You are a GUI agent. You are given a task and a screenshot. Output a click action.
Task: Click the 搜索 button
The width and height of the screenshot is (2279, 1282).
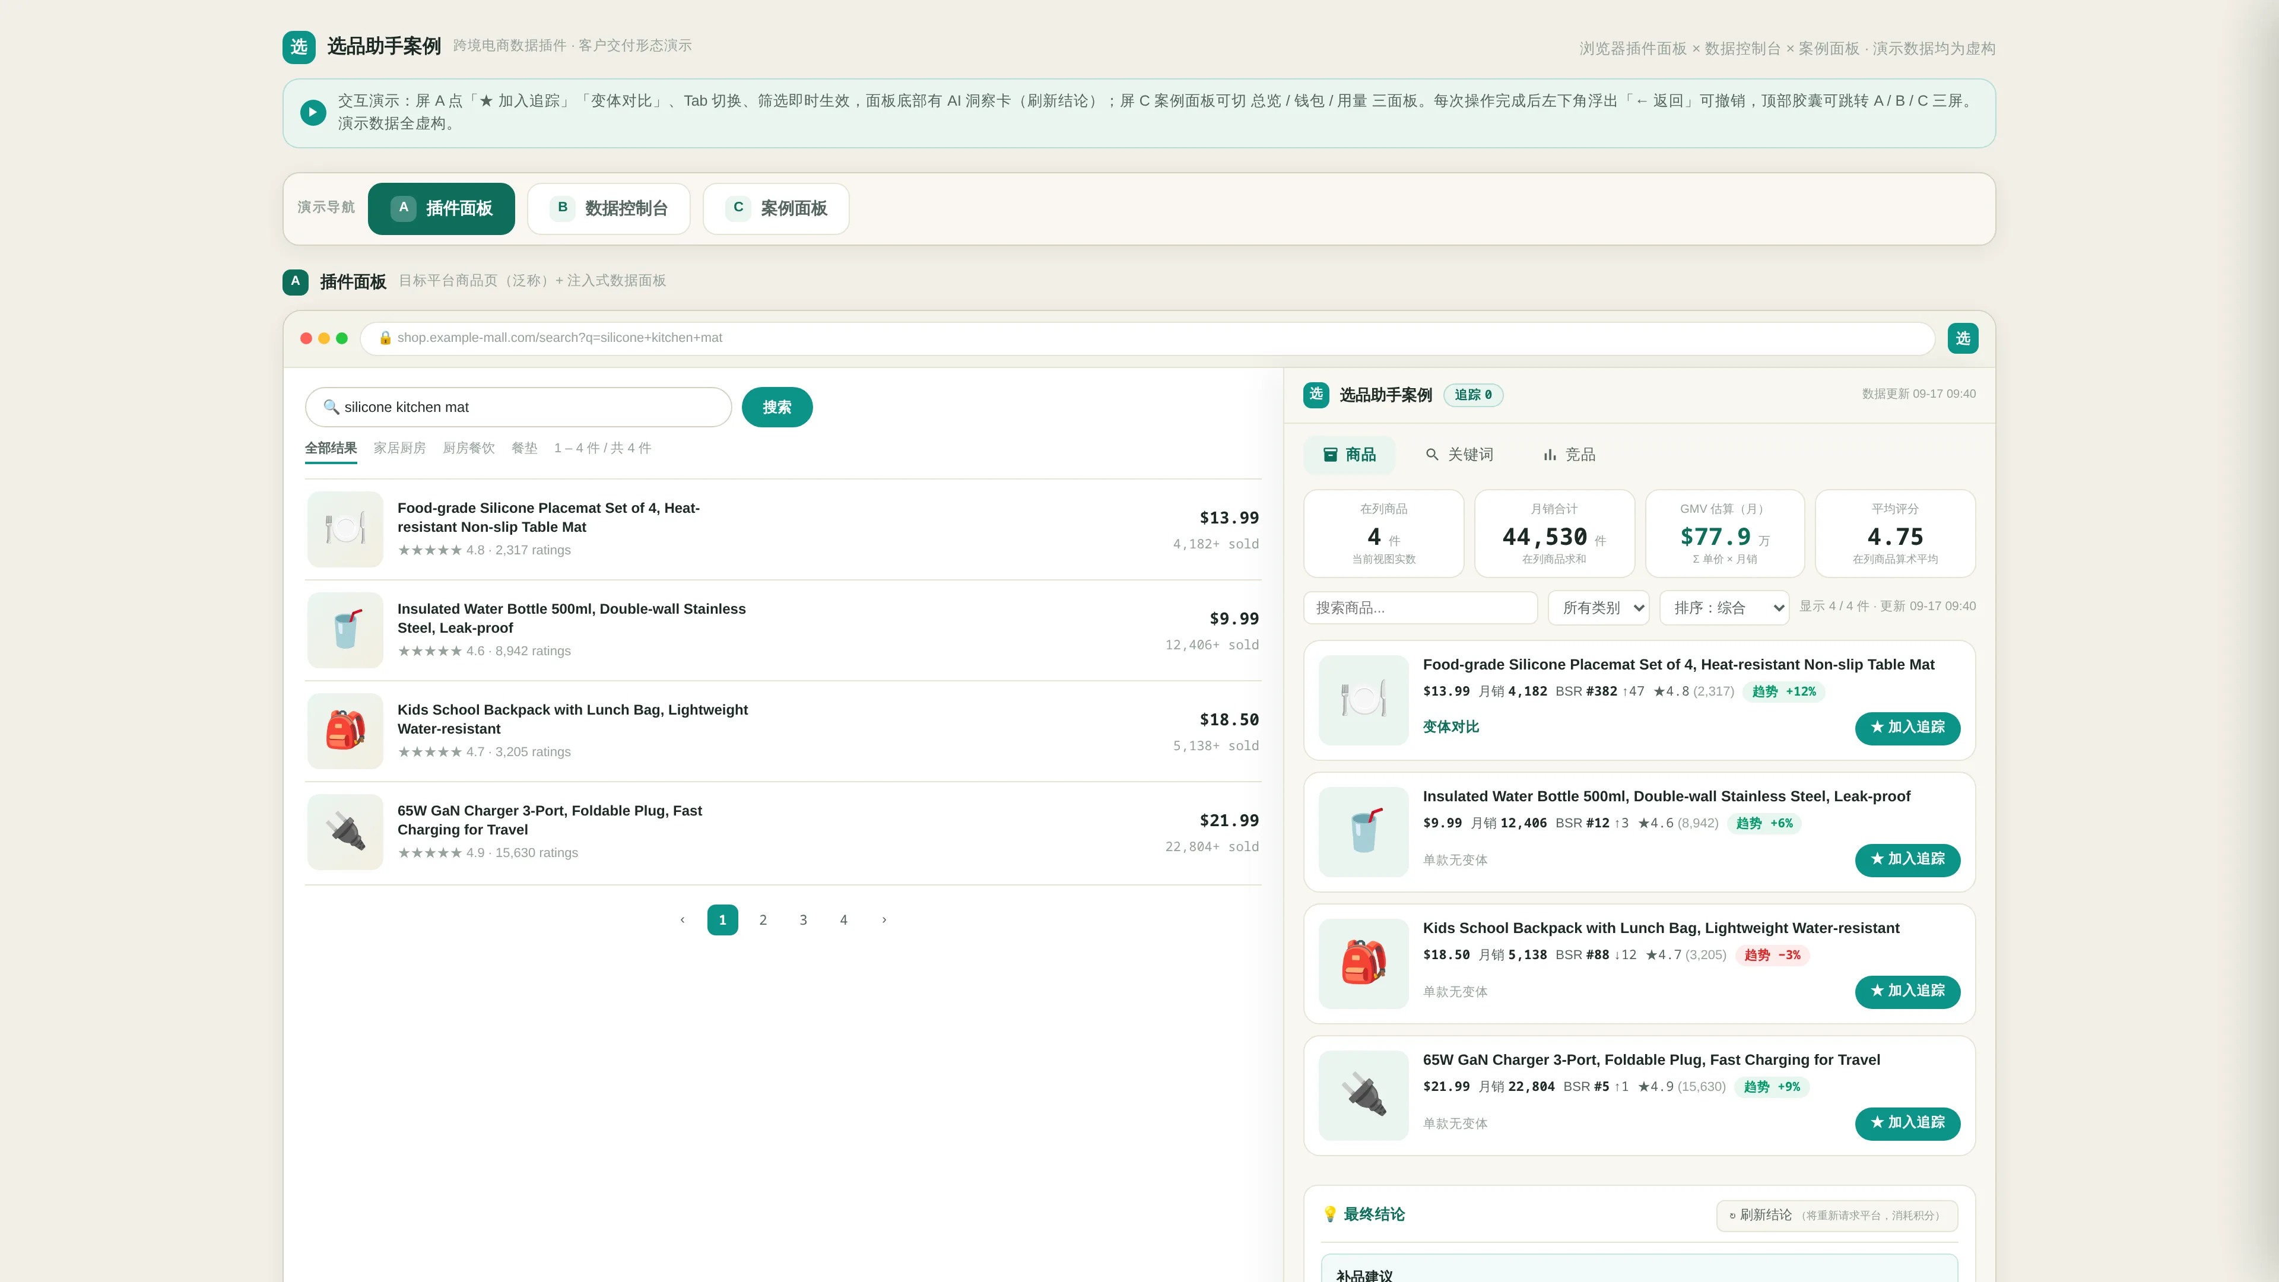pos(777,407)
